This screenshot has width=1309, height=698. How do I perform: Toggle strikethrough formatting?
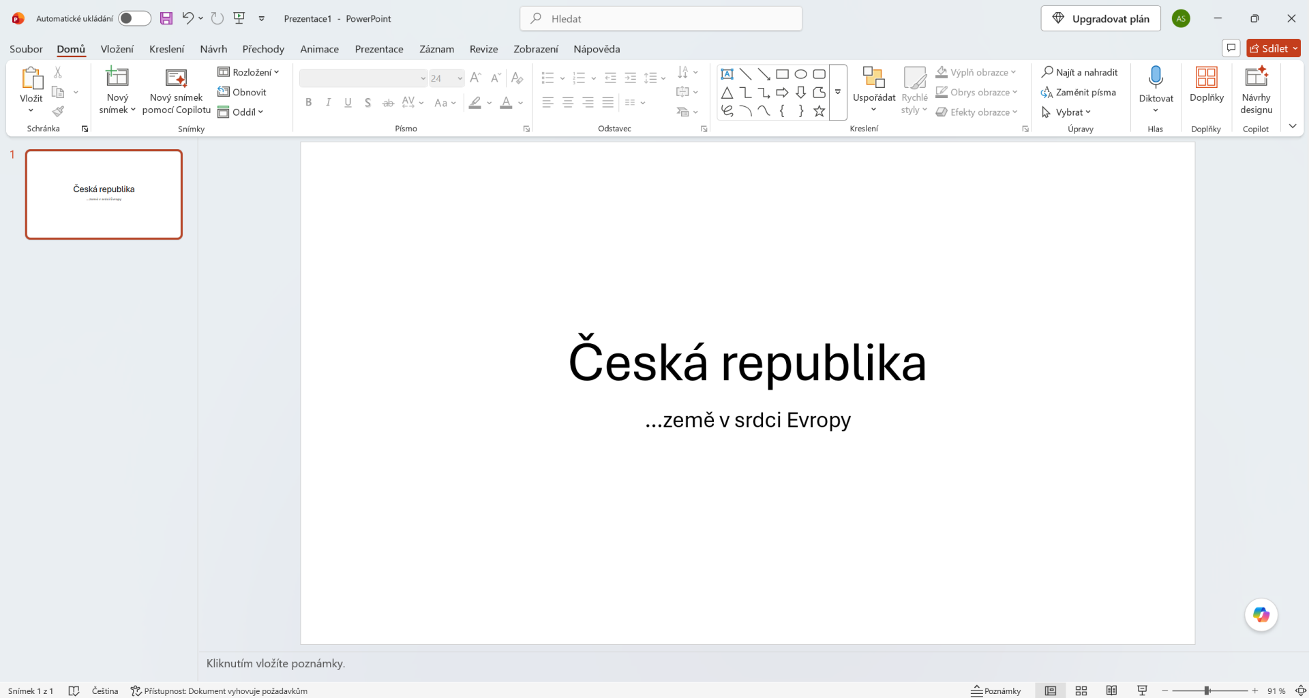pyautogui.click(x=388, y=102)
